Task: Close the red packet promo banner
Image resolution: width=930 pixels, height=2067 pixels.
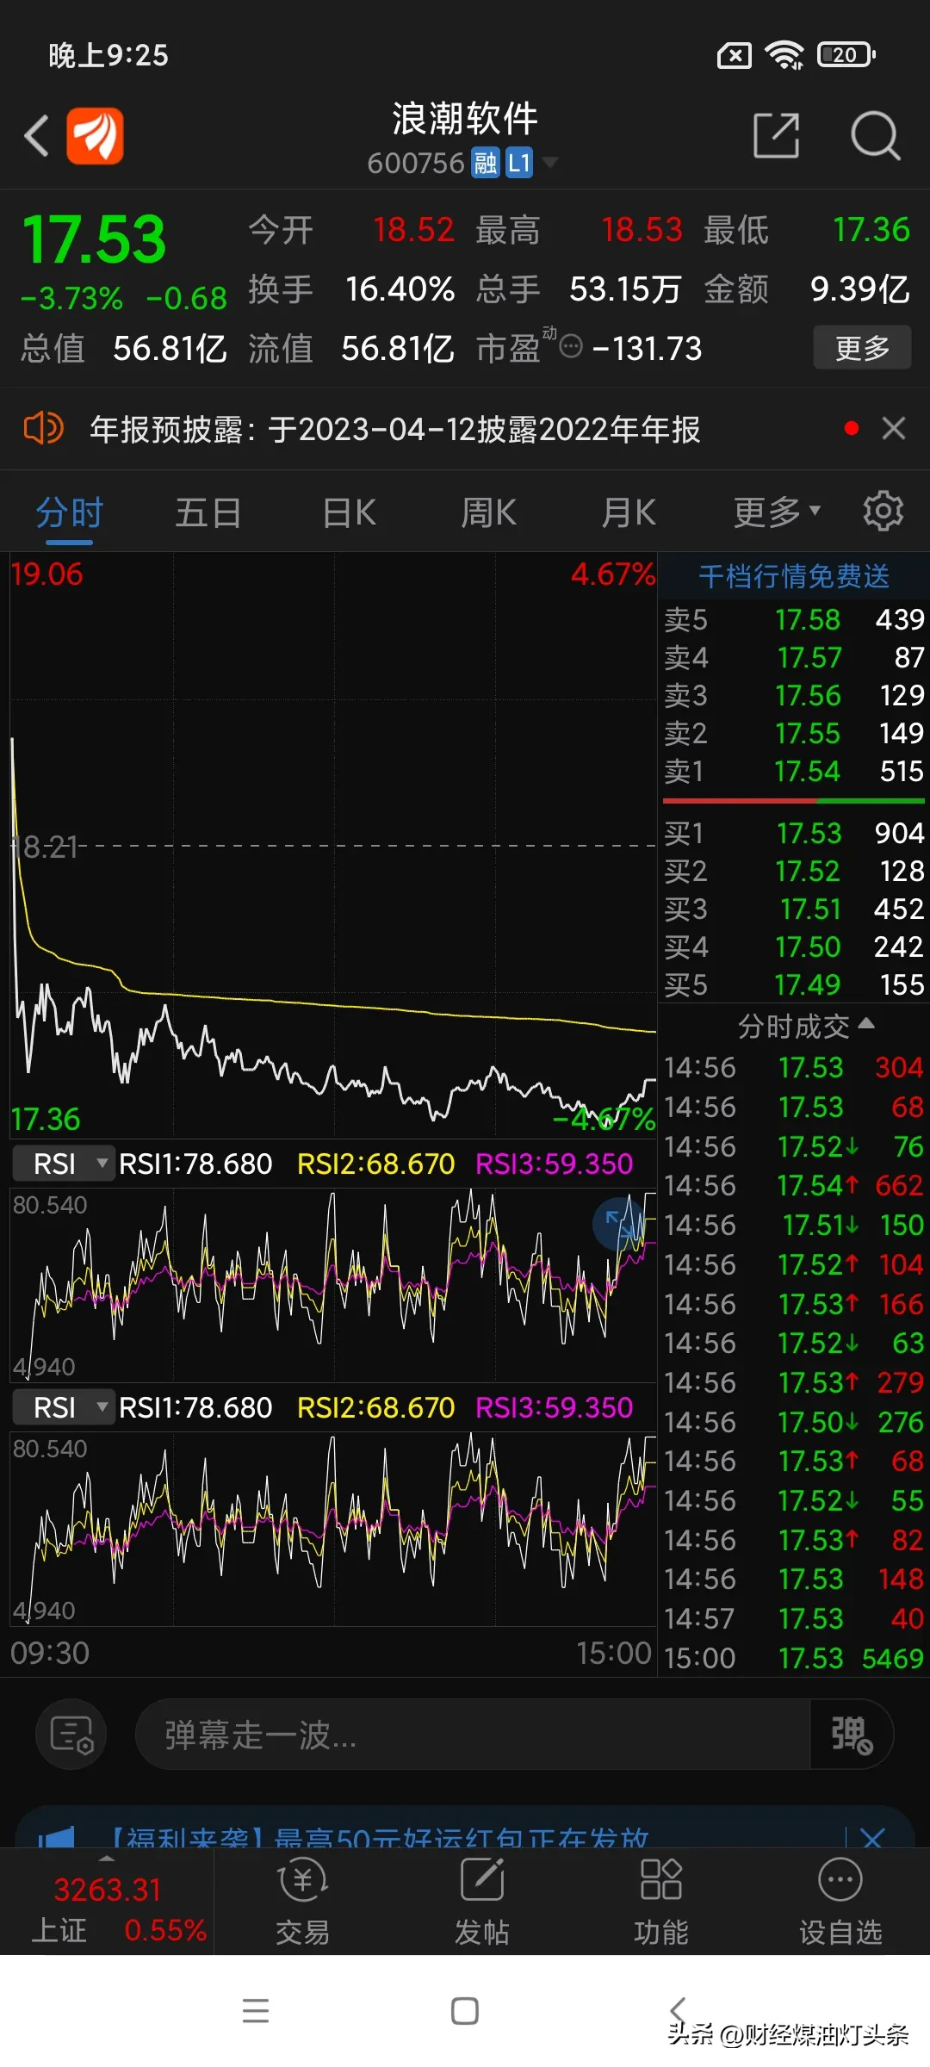Action: coord(872,1838)
